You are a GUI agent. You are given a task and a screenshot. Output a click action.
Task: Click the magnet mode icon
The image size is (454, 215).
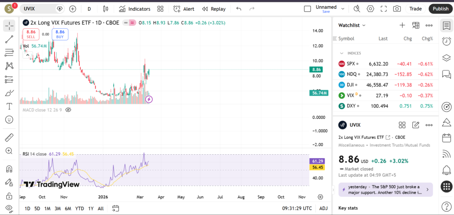[x=9, y=169]
